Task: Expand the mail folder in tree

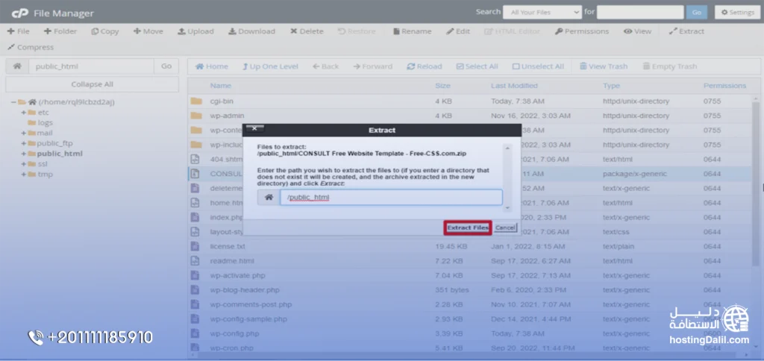Action: tap(23, 133)
